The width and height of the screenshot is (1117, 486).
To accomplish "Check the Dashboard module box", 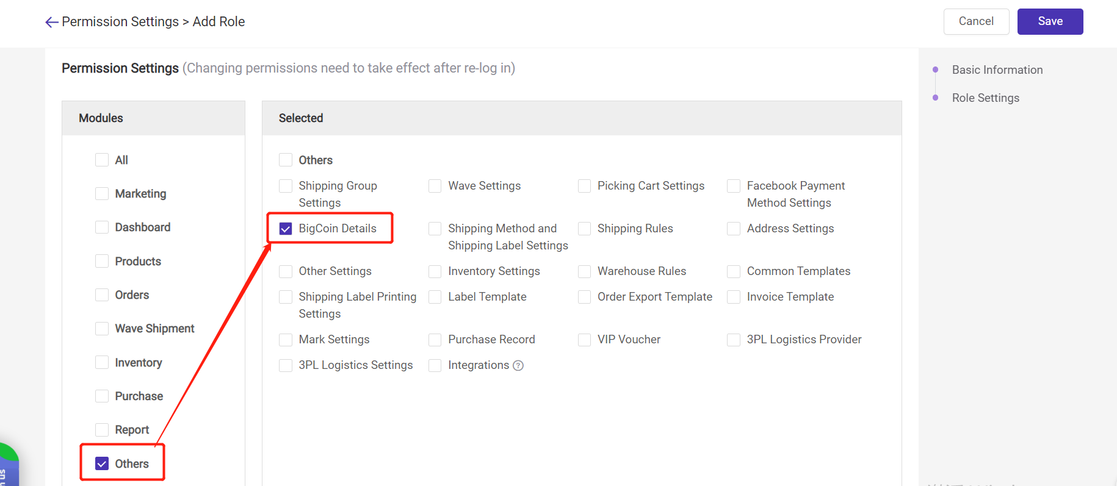I will pyautogui.click(x=102, y=227).
